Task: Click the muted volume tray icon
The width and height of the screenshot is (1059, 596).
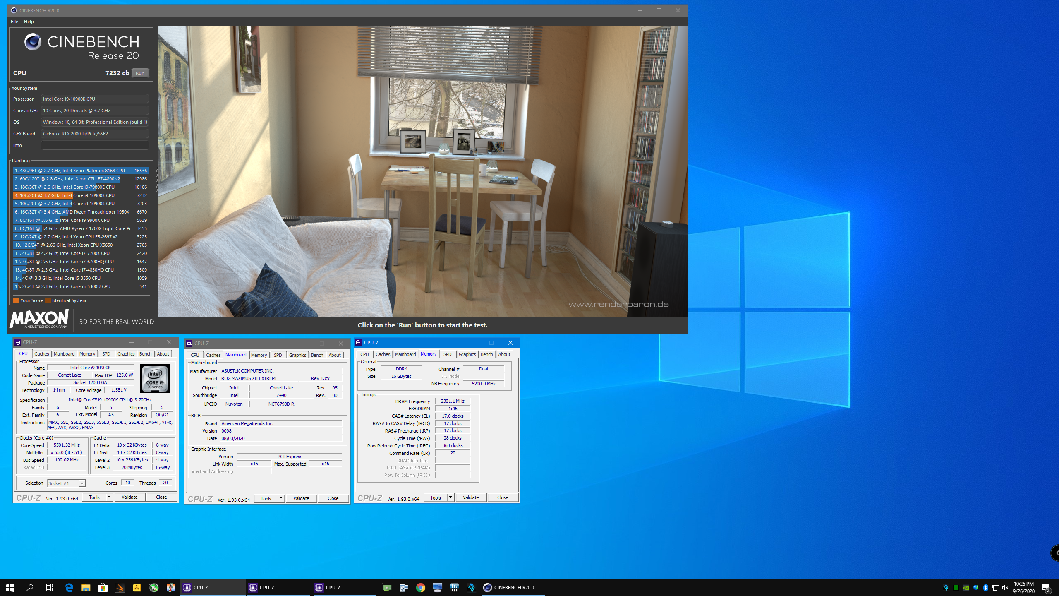Action: (1005, 588)
